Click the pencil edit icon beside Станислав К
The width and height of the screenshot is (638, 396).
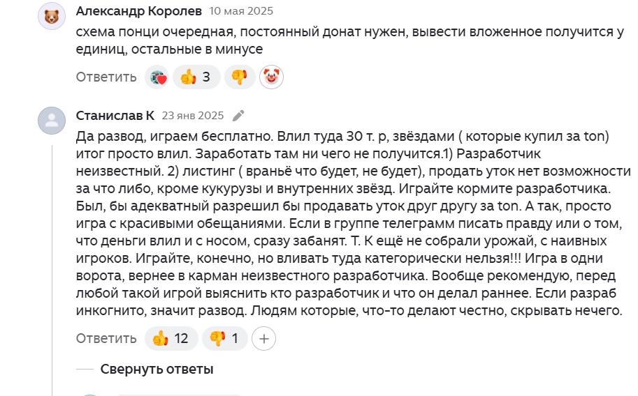(x=239, y=116)
